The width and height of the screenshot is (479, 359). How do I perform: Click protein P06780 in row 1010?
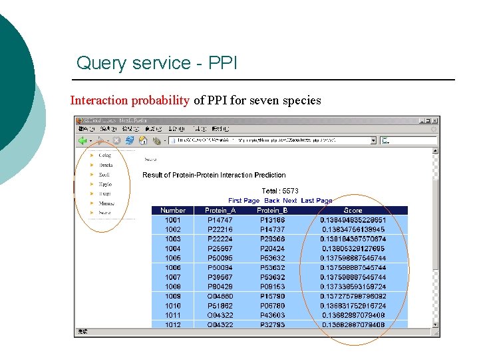click(272, 306)
